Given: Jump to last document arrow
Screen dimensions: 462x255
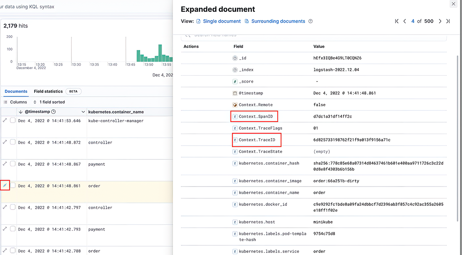Looking at the screenshot, I should click(448, 21).
